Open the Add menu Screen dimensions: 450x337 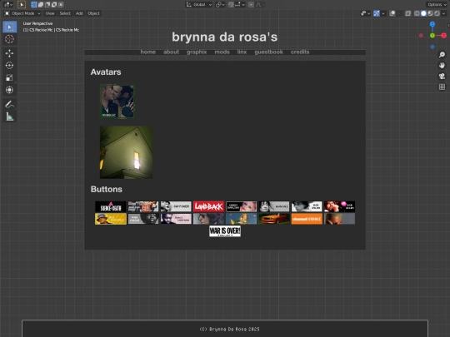(x=79, y=13)
